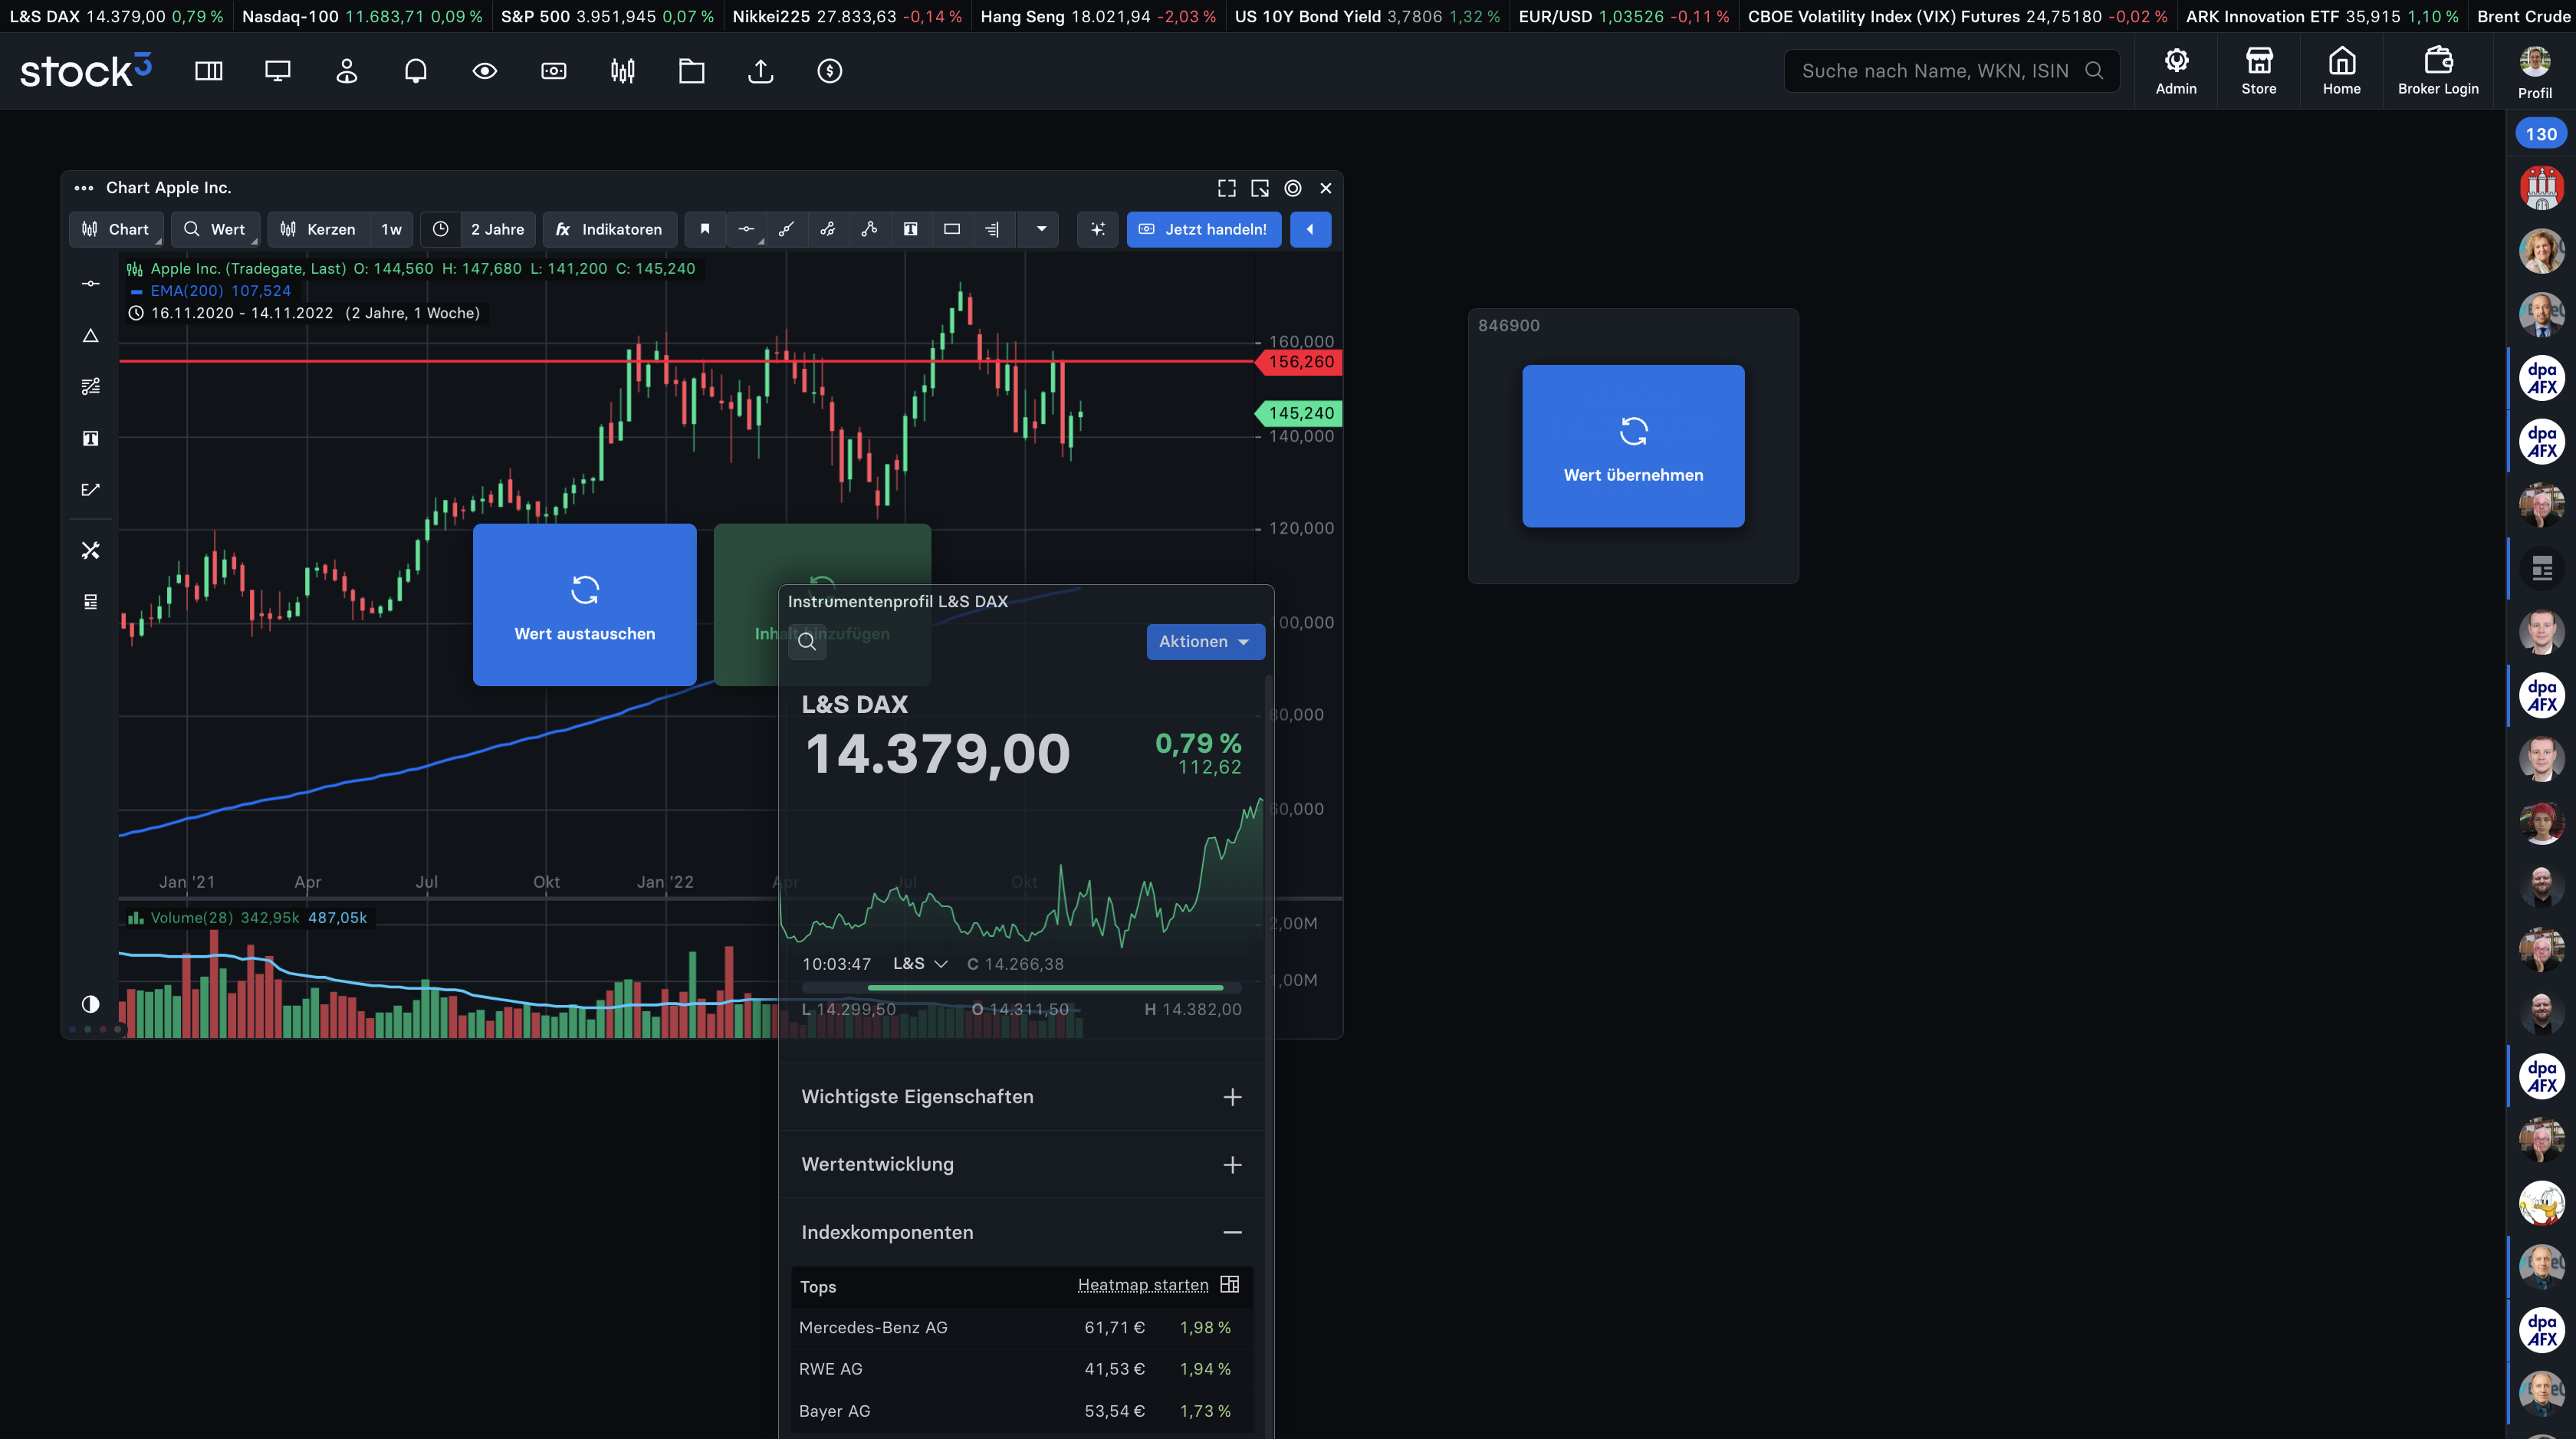The width and height of the screenshot is (2576, 1439).
Task: Click the three-dots menu of Chart Apple Inc.
Action: pos(83,188)
